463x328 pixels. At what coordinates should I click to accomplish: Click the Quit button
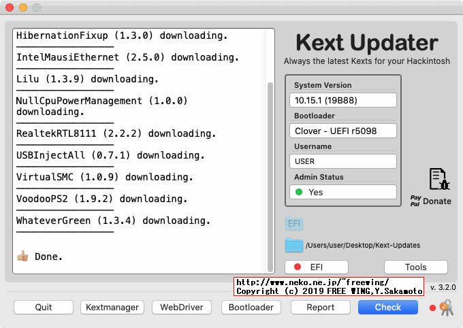click(x=44, y=308)
